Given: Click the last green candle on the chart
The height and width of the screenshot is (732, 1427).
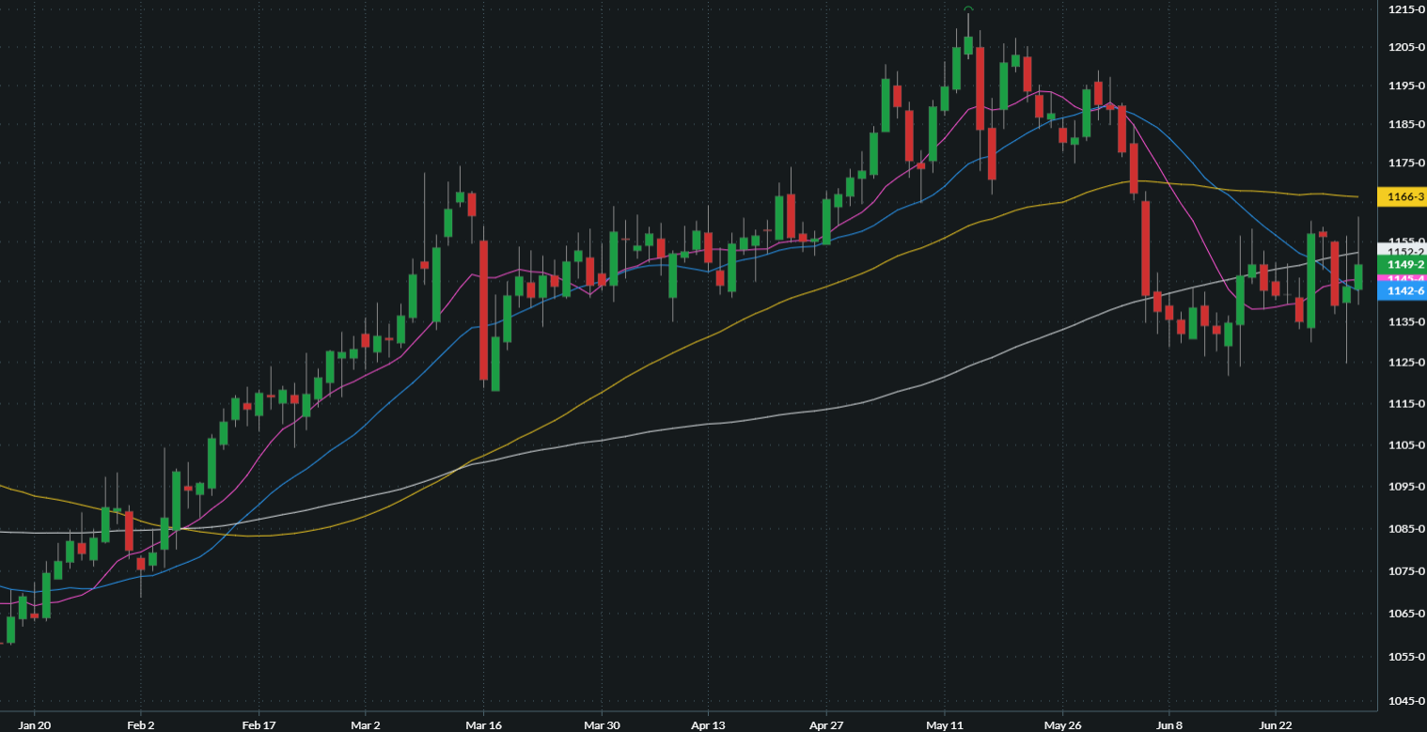Looking at the screenshot, I should [x=1358, y=277].
